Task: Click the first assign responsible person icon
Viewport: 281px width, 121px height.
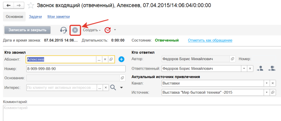Action: (260, 69)
